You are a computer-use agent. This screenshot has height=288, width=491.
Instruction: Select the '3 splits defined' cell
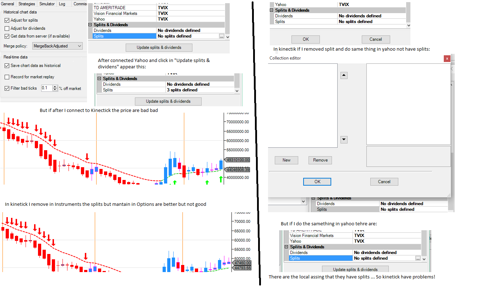(200, 90)
